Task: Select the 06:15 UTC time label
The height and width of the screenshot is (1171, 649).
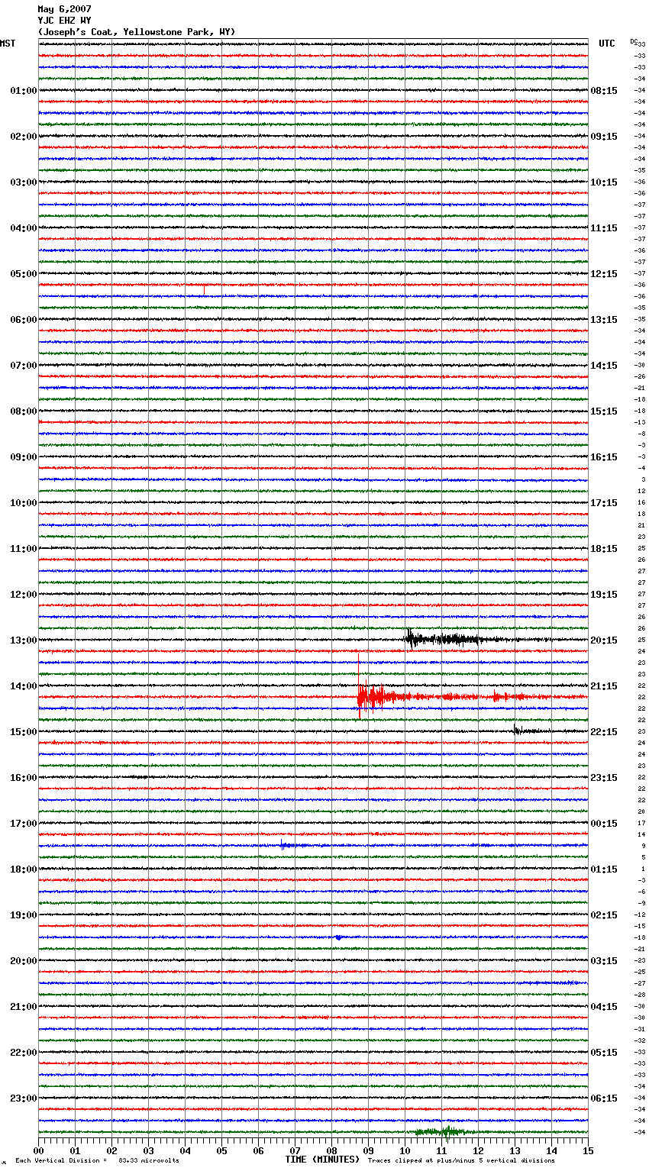Action: [604, 1098]
